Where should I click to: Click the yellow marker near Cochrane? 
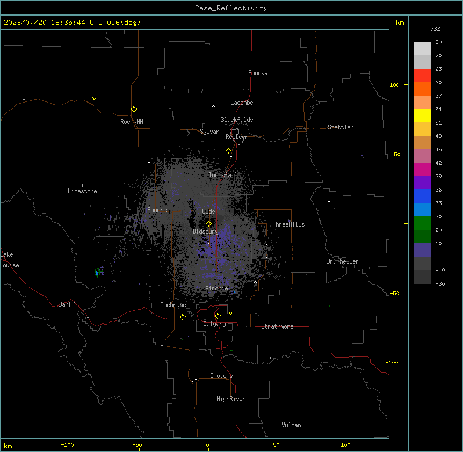pos(183,317)
